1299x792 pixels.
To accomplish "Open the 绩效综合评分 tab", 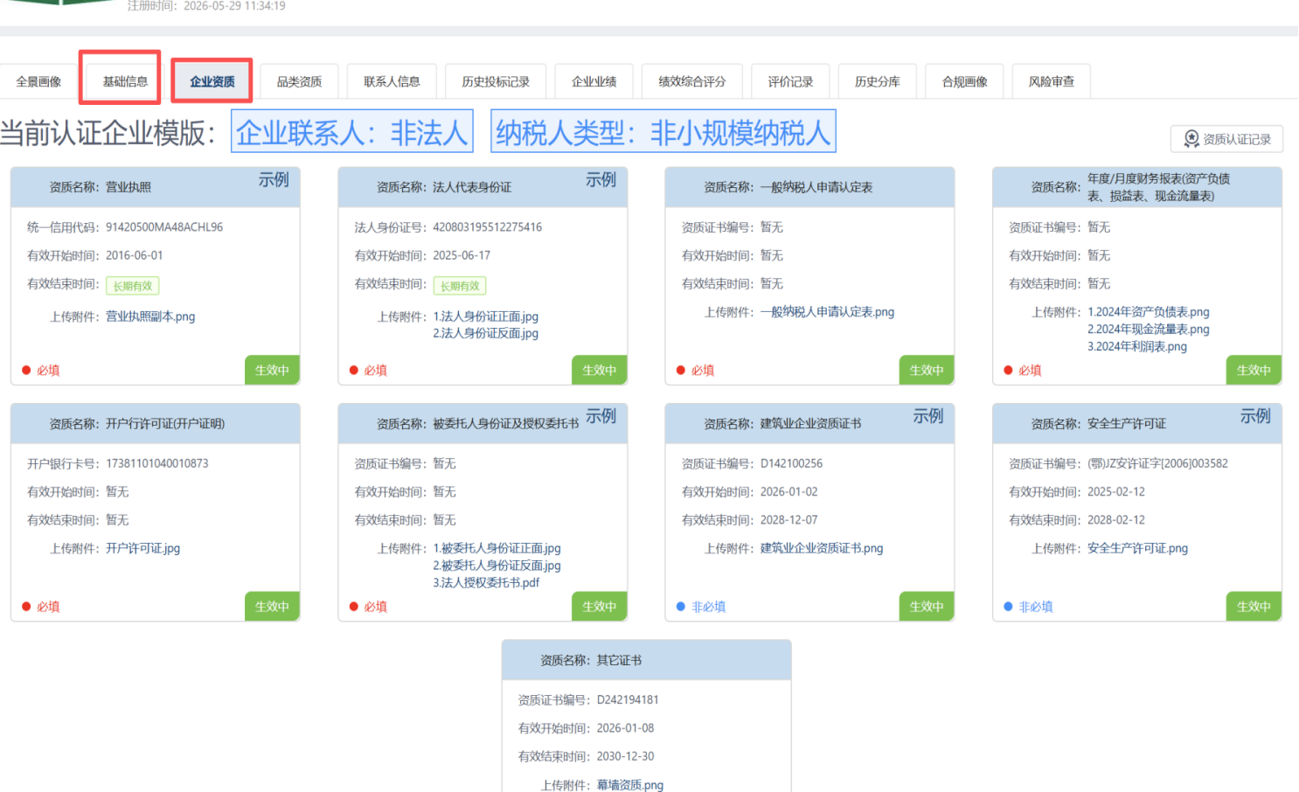I will [x=691, y=81].
